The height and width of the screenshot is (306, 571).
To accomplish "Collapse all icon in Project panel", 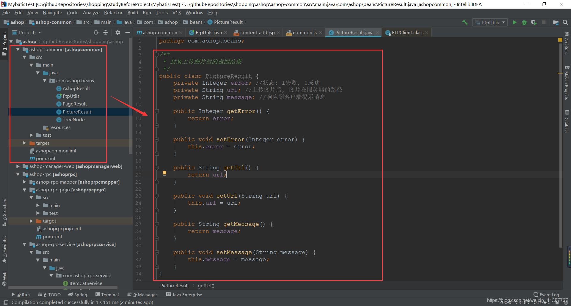I will click(106, 32).
